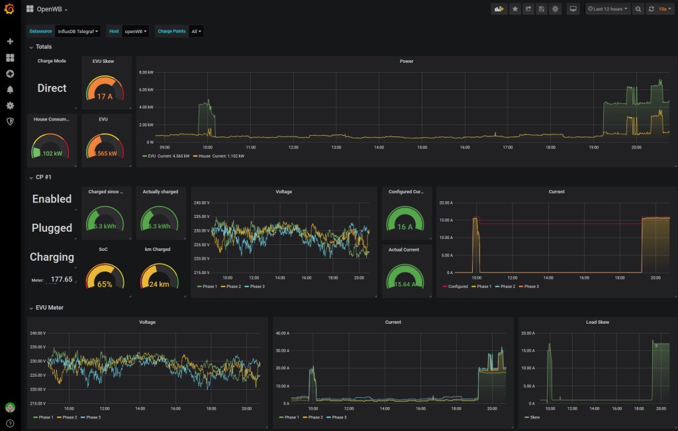Viewport: 678px width, 431px height.
Task: Open the Power panel title menu
Action: [407, 62]
